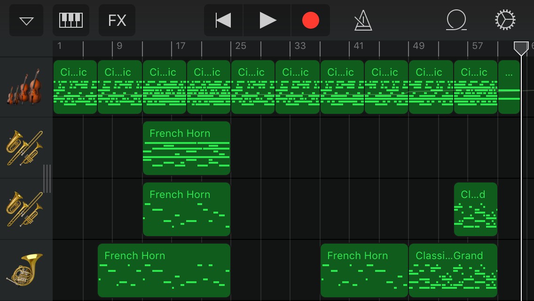Image resolution: width=534 pixels, height=301 pixels.
Task: Toggle the metronome
Action: click(x=363, y=20)
